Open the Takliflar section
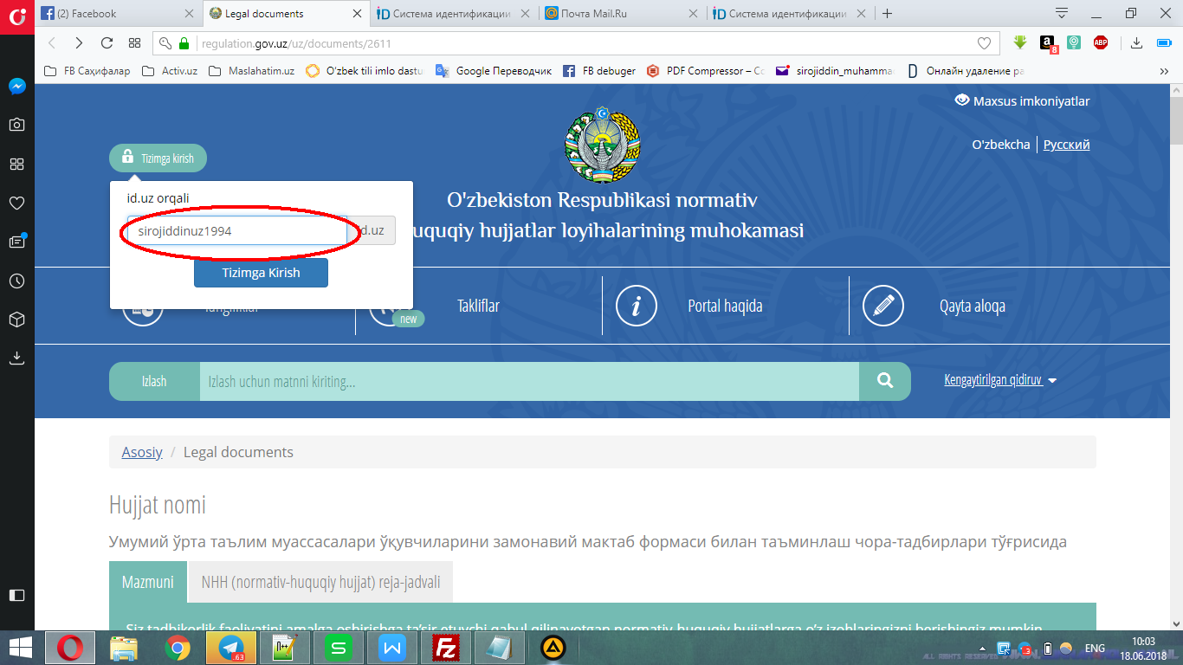The height and width of the screenshot is (665, 1183). pos(478,306)
